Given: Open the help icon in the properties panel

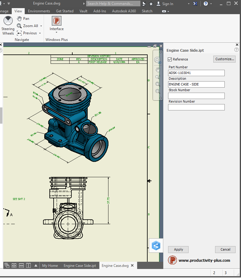Looking at the screenshot, I should [236, 50].
